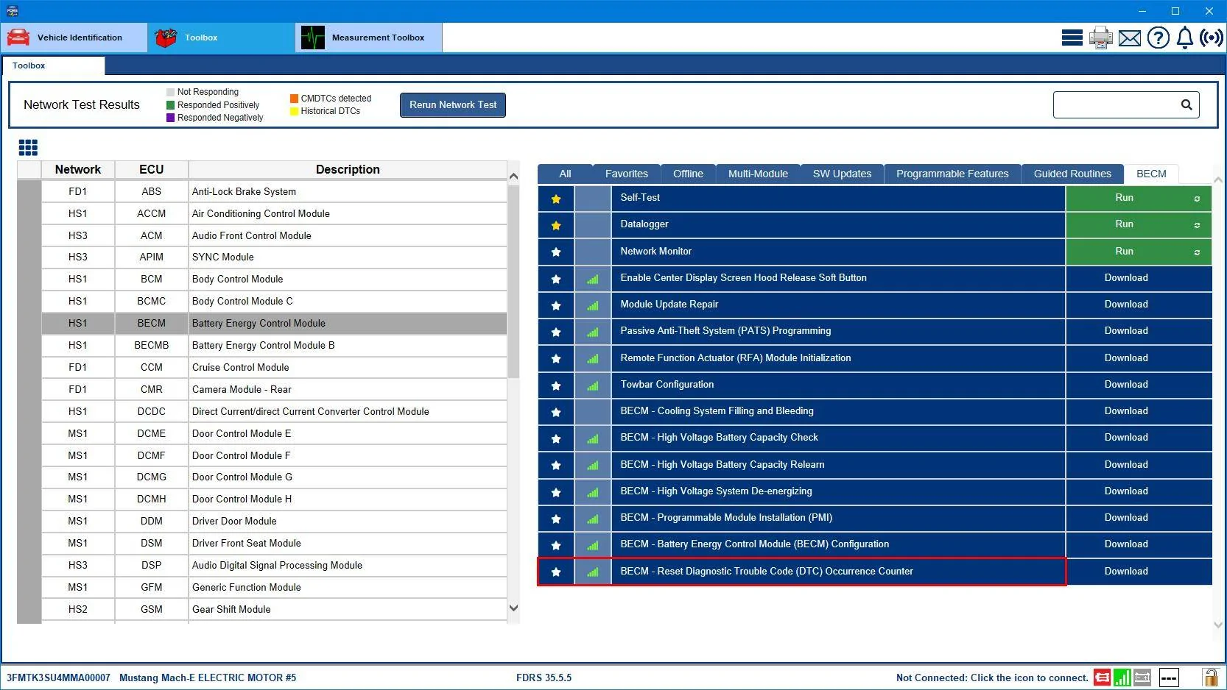Click the magnifying glass search icon
Screen dimensions: 1227x690
pyautogui.click(x=1186, y=104)
